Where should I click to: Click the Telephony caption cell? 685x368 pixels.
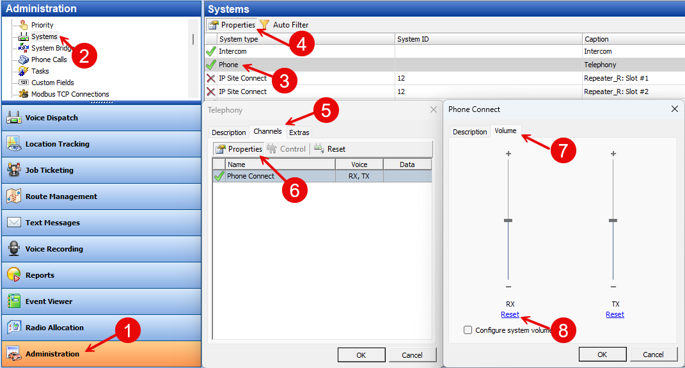click(633, 65)
